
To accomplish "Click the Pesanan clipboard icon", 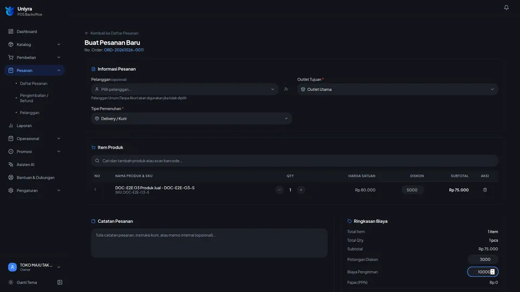I will [11, 70].
